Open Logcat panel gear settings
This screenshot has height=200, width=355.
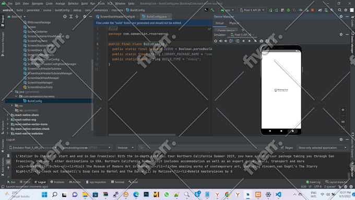(x=341, y=139)
